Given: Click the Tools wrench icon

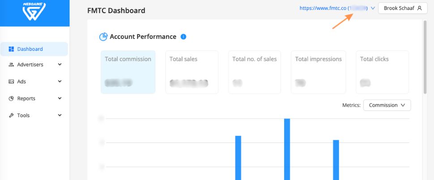Looking at the screenshot, I should pyautogui.click(x=12, y=116).
